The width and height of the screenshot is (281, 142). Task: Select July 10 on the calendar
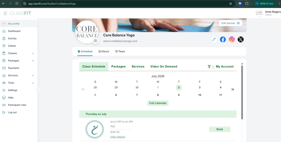pyautogui.click(x=200, y=95)
